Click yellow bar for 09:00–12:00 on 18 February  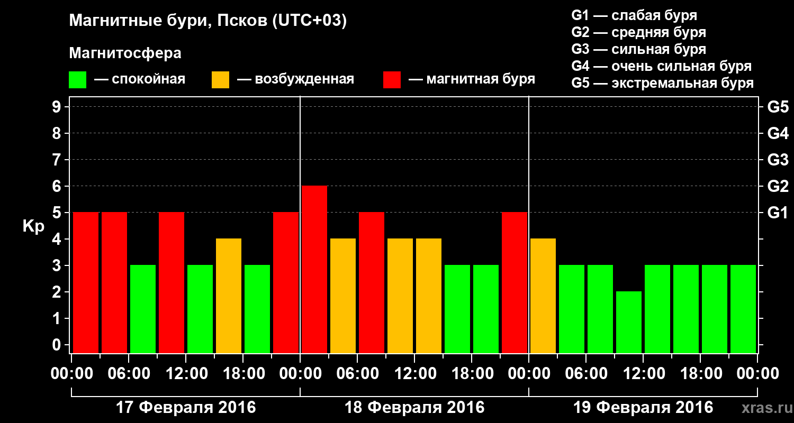(x=400, y=296)
